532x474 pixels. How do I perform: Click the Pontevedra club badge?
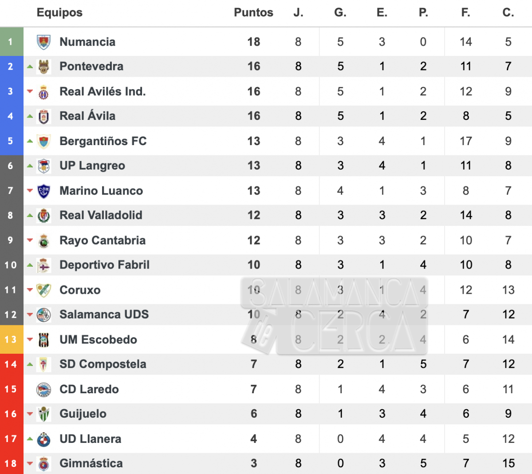(44, 67)
